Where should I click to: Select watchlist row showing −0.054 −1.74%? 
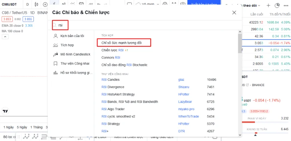click(267, 43)
